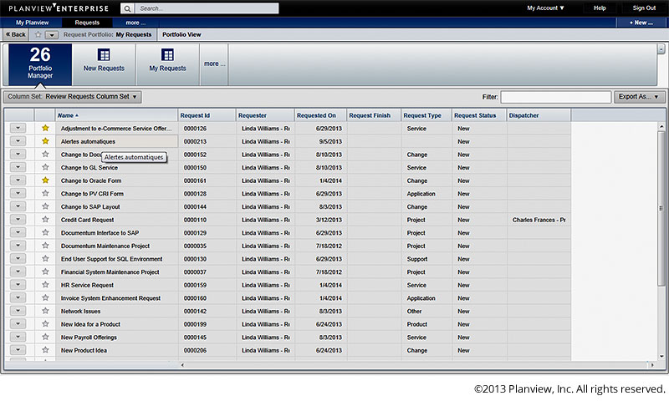Viewport: 669px width, 401px height.
Task: Sort by the Requester column header
Action: 265,115
